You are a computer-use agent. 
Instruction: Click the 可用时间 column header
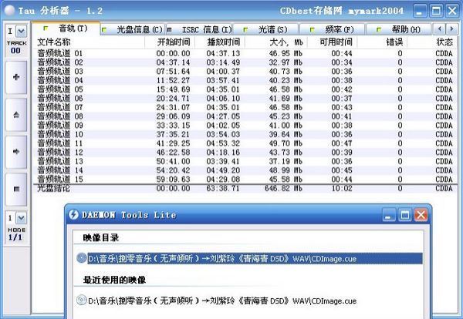click(332, 42)
